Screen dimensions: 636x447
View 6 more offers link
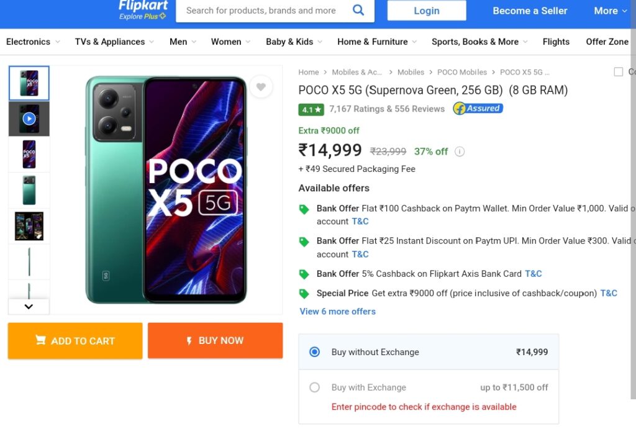click(338, 312)
